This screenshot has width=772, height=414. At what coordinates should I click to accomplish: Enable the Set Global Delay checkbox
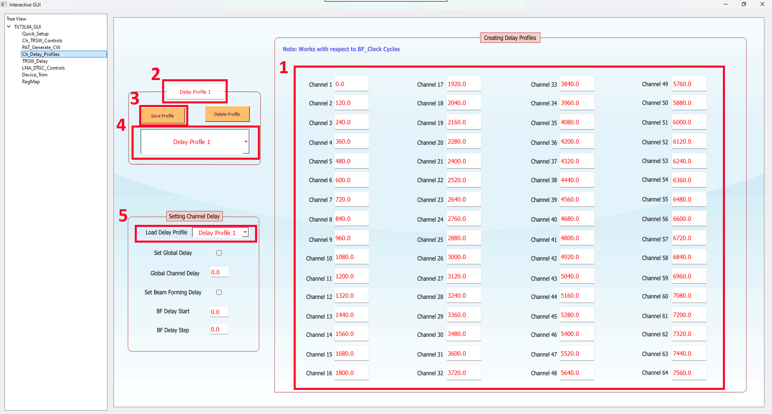pos(219,253)
